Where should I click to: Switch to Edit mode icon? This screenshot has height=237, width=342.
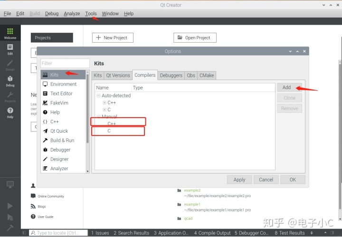coord(10,49)
